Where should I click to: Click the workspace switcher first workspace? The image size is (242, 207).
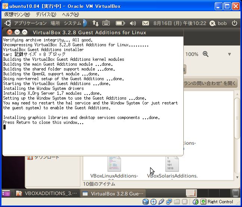click(191, 193)
